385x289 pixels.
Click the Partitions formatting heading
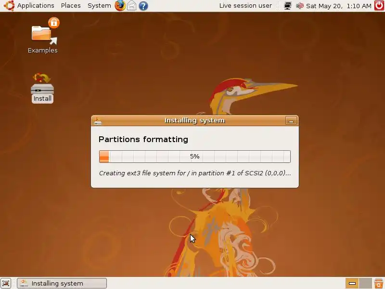coord(143,139)
